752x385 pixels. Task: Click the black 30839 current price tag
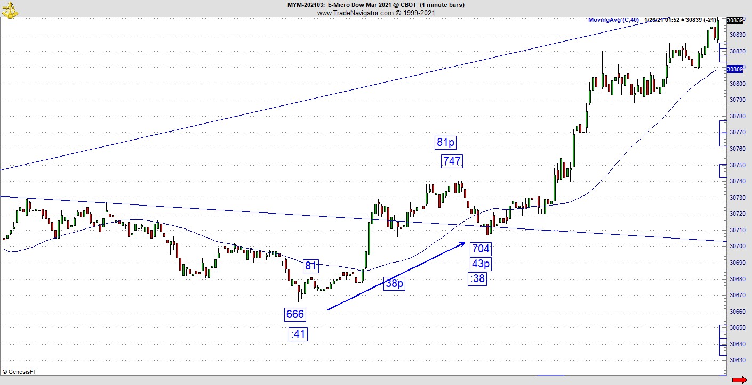coord(735,20)
